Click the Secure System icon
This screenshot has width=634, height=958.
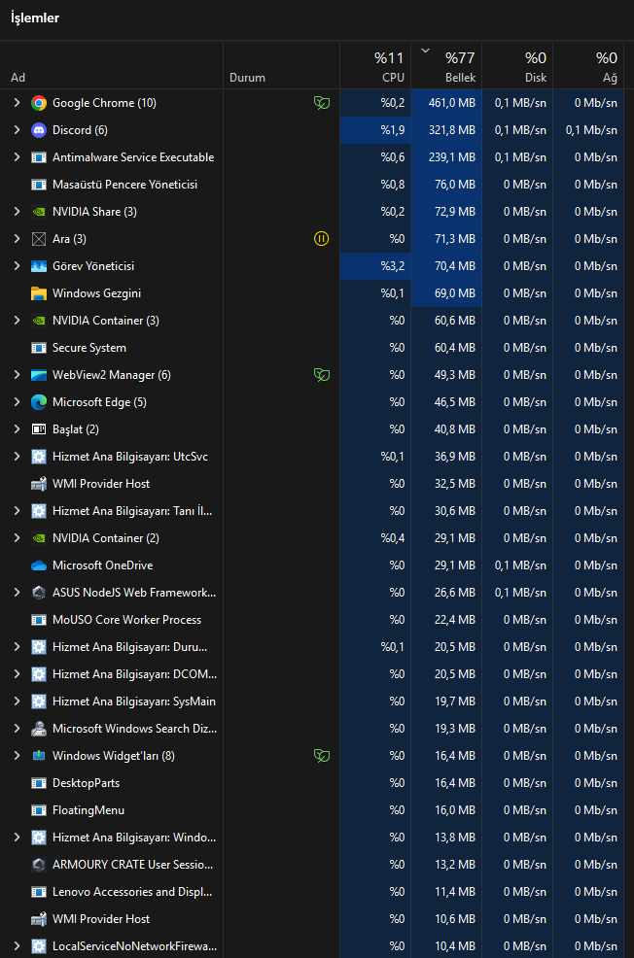click(x=39, y=348)
